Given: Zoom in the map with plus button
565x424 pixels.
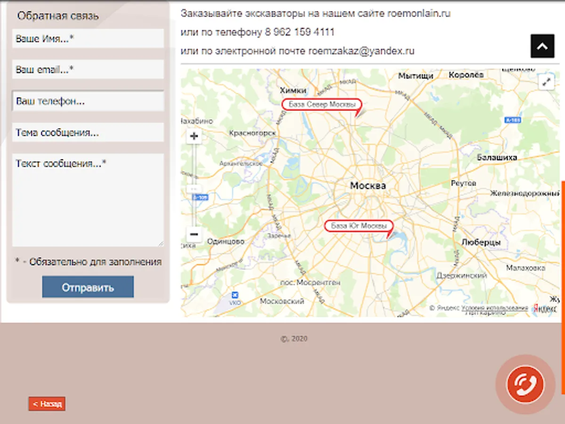Looking at the screenshot, I should 194,137.
